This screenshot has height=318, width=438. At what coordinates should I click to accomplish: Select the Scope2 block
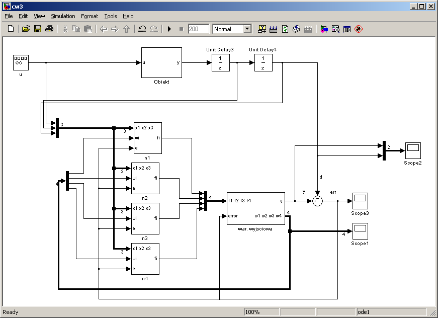pyautogui.click(x=413, y=150)
